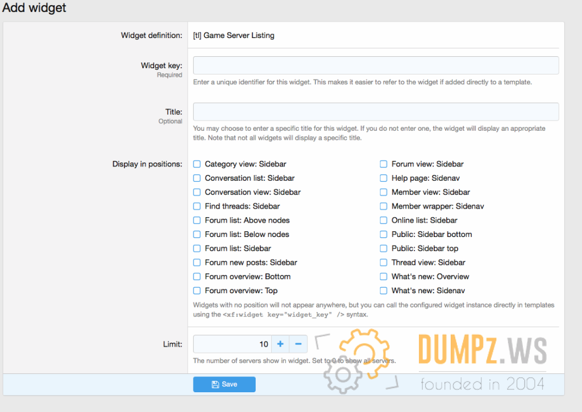
Task: Focus the optional Title input field
Action: [376, 111]
